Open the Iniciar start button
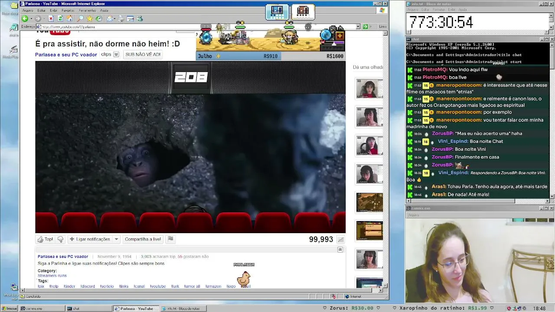555x312 pixels. (9, 309)
